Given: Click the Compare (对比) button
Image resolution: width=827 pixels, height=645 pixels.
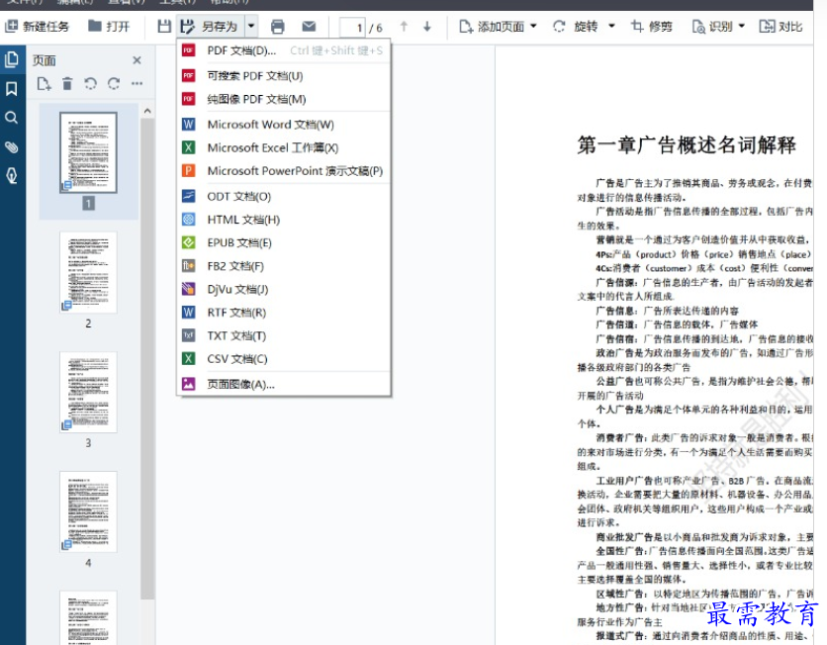Looking at the screenshot, I should click(x=781, y=26).
